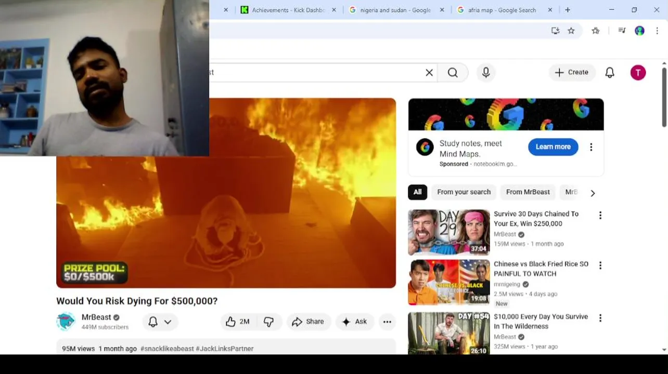Click the #snacklikeabeast hashtag
This screenshot has height=374, width=668.
[167, 349]
